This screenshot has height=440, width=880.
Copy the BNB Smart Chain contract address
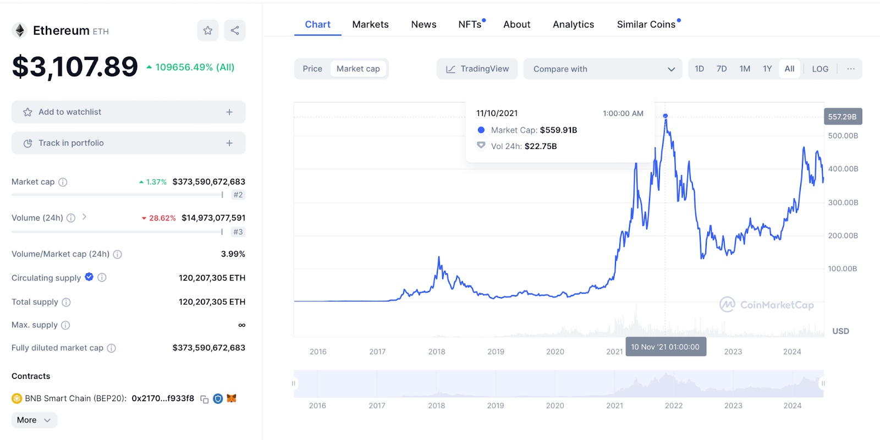pos(204,399)
